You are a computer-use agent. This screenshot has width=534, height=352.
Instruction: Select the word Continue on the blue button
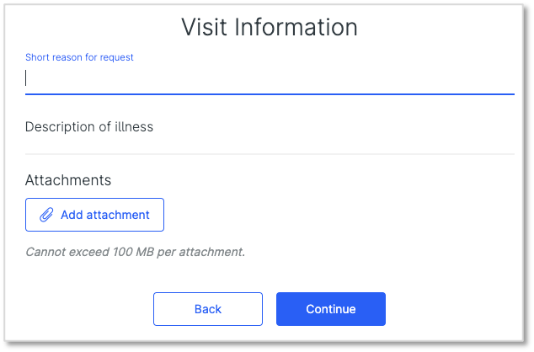point(331,309)
